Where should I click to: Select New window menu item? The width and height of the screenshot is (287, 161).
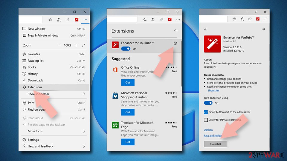(54, 29)
